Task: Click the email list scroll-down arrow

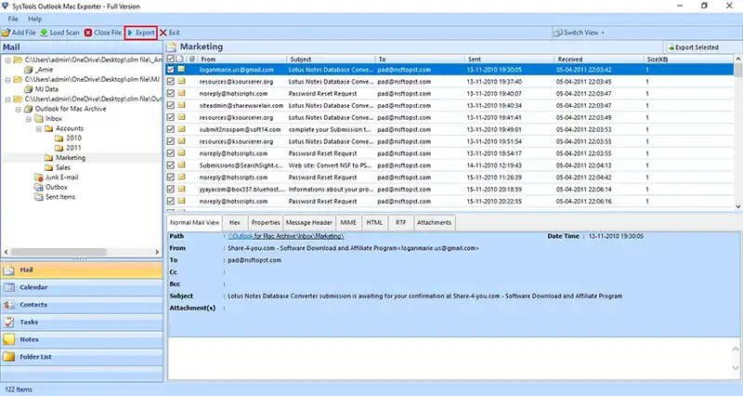Action: [737, 206]
